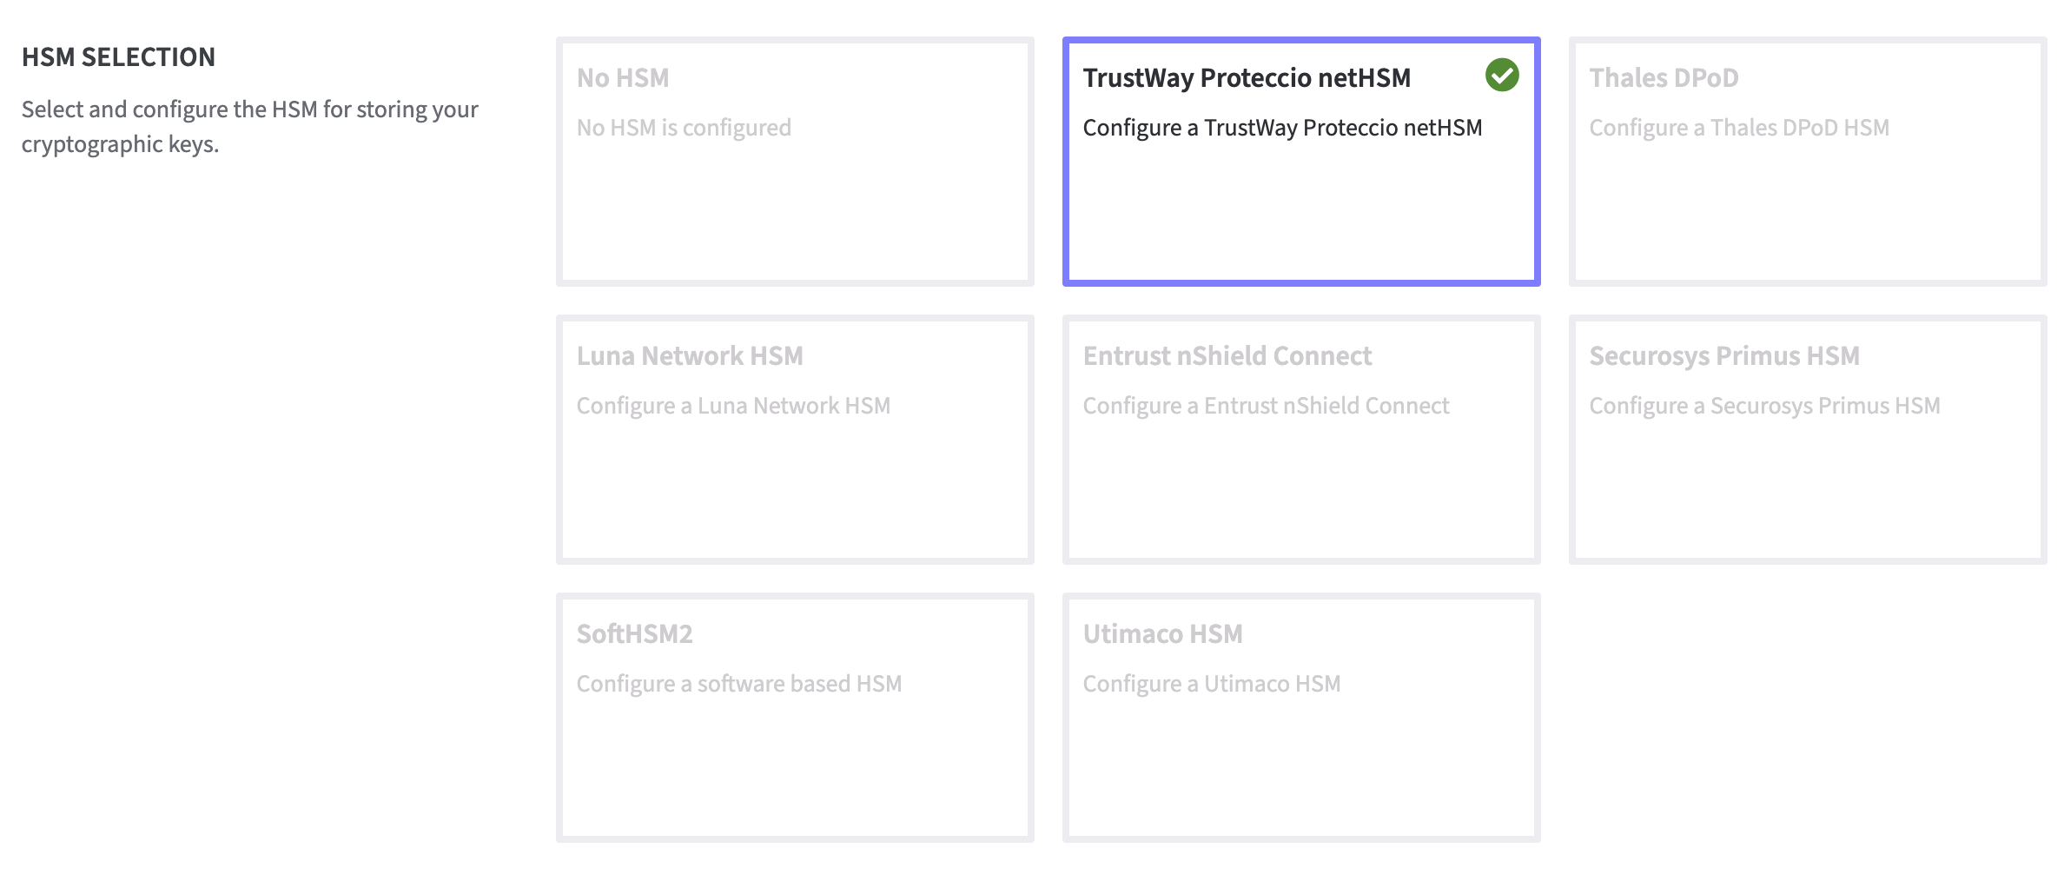Click 'Configure a Securosys Primus HSM' text

click(1764, 406)
